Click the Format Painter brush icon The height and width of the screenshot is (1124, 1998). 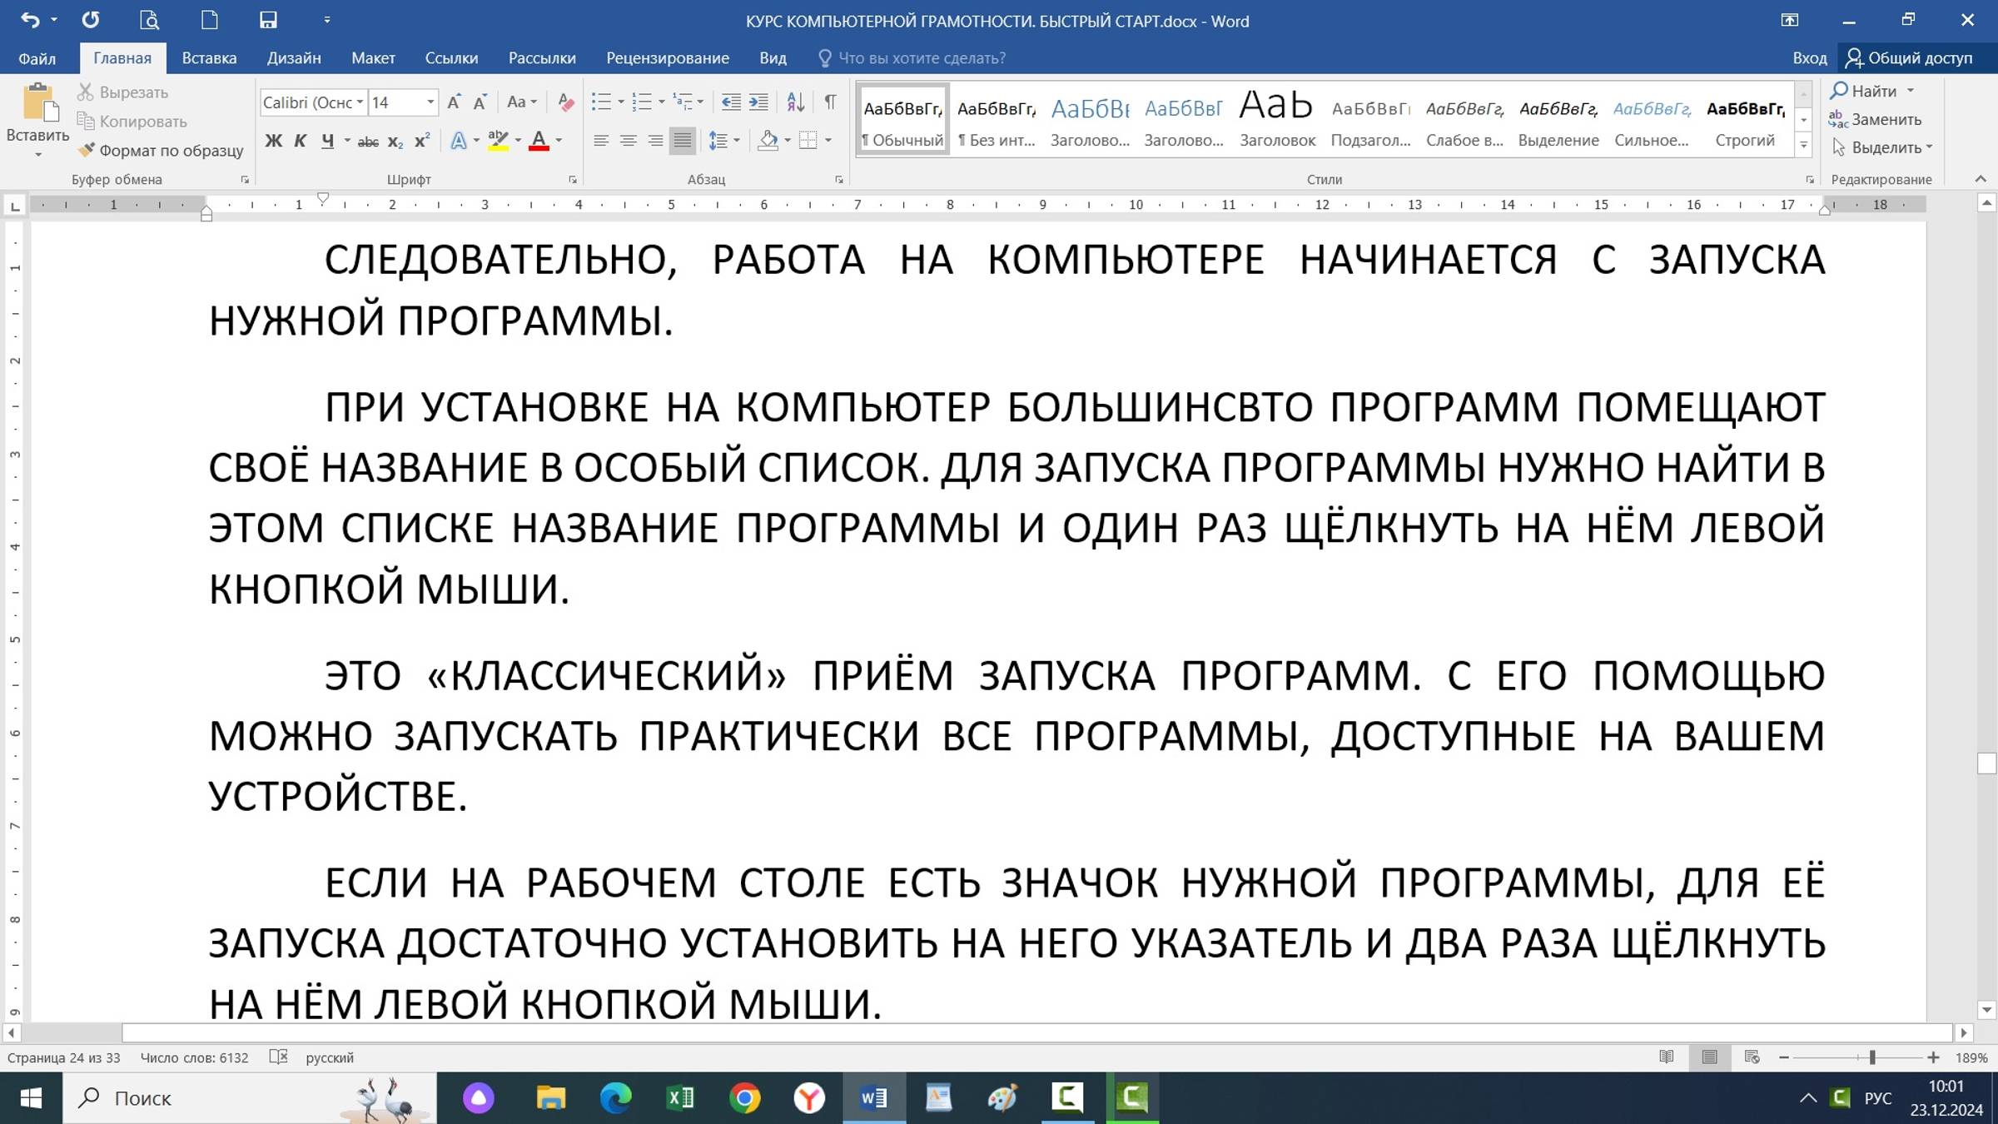click(x=87, y=151)
